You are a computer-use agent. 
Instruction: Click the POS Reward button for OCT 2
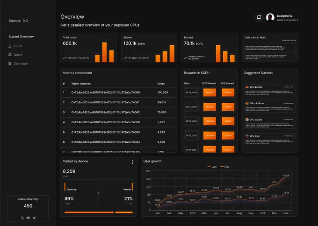(x=228, y=136)
